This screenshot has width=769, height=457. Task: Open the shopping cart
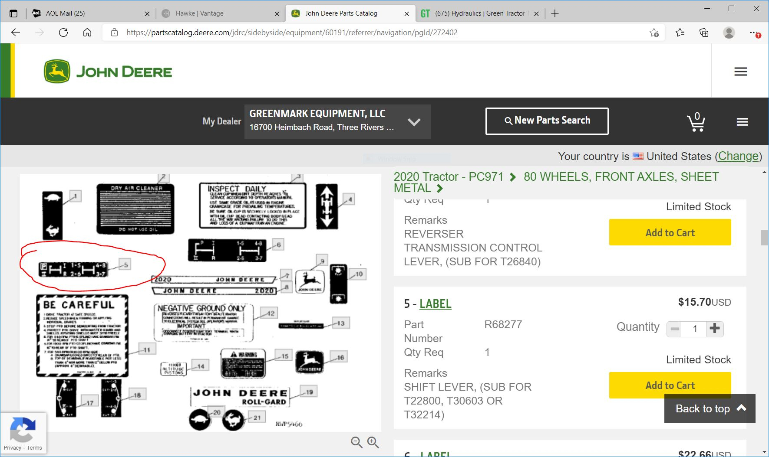click(x=696, y=122)
